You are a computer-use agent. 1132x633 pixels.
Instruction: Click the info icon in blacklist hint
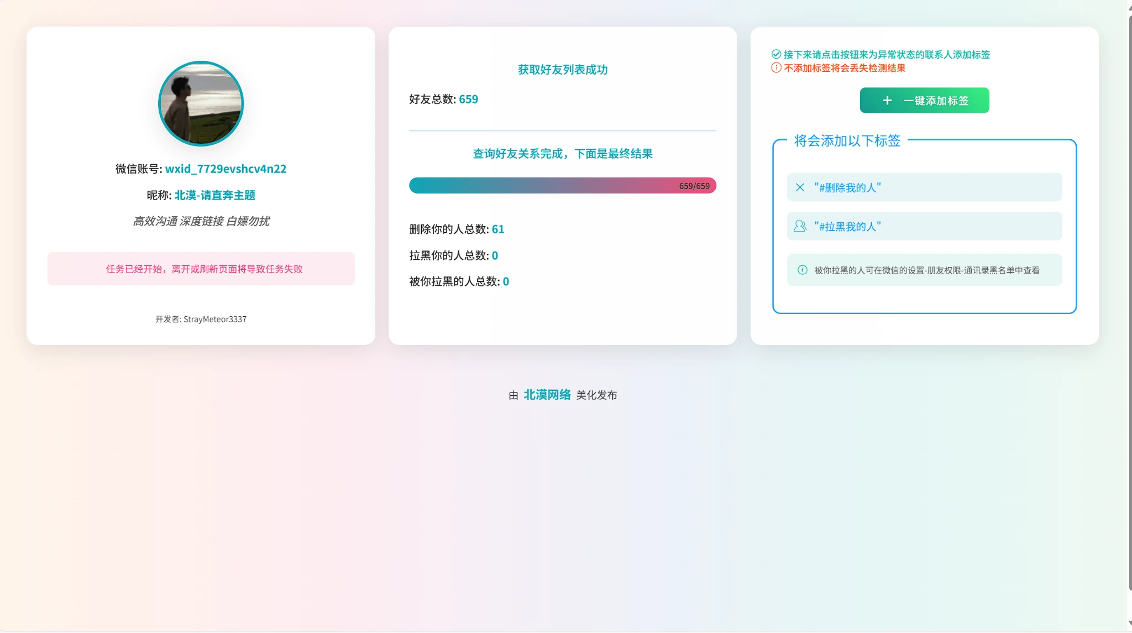(x=802, y=270)
